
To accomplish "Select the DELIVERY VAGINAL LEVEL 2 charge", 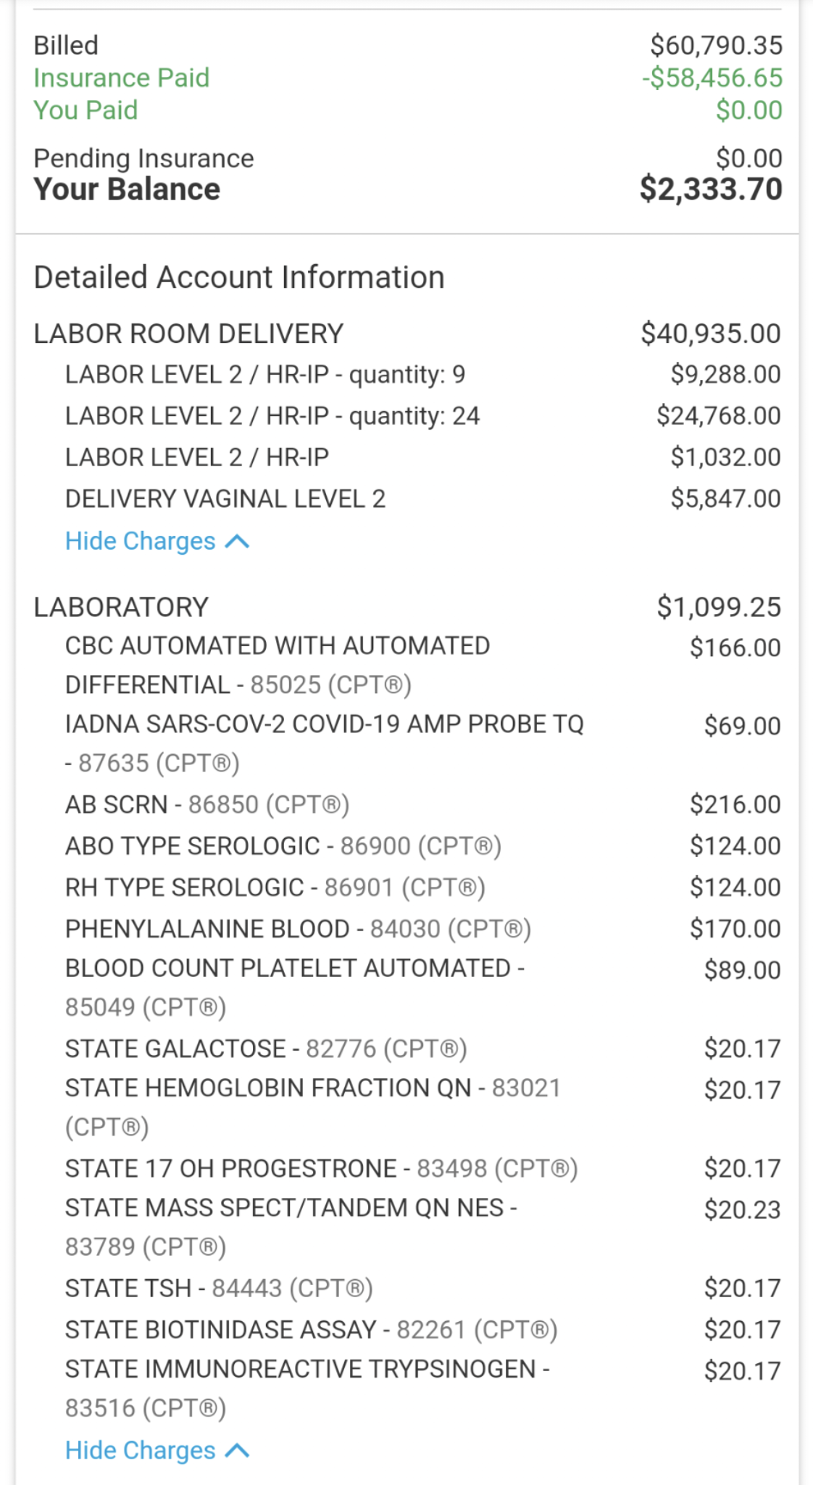I will pos(225,499).
